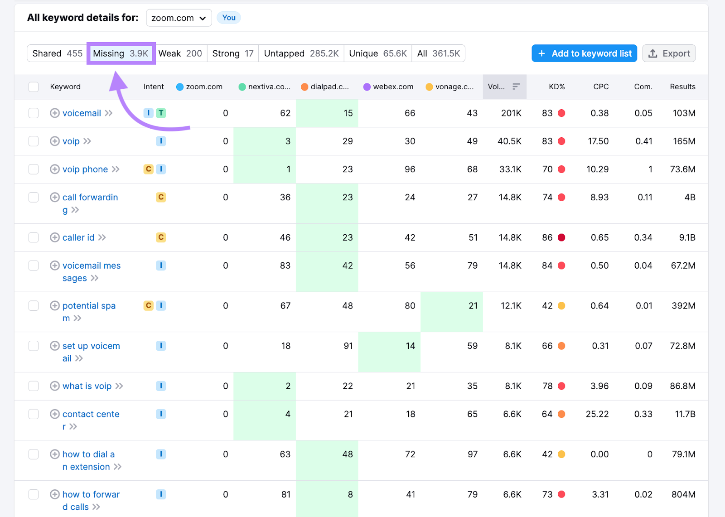Check the caller id row checkbox

pyautogui.click(x=34, y=237)
